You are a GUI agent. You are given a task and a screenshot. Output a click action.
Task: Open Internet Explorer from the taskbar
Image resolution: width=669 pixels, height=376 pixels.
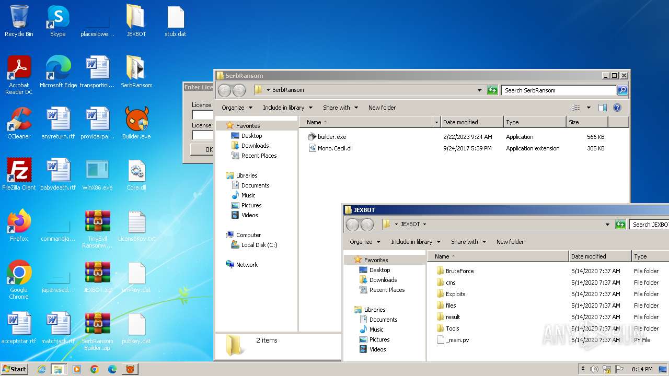(41, 369)
